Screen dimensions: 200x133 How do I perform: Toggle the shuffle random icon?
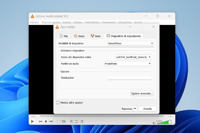pos(82,122)
